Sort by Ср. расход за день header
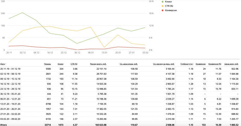This screenshot has width=241, height=126. [164, 64]
